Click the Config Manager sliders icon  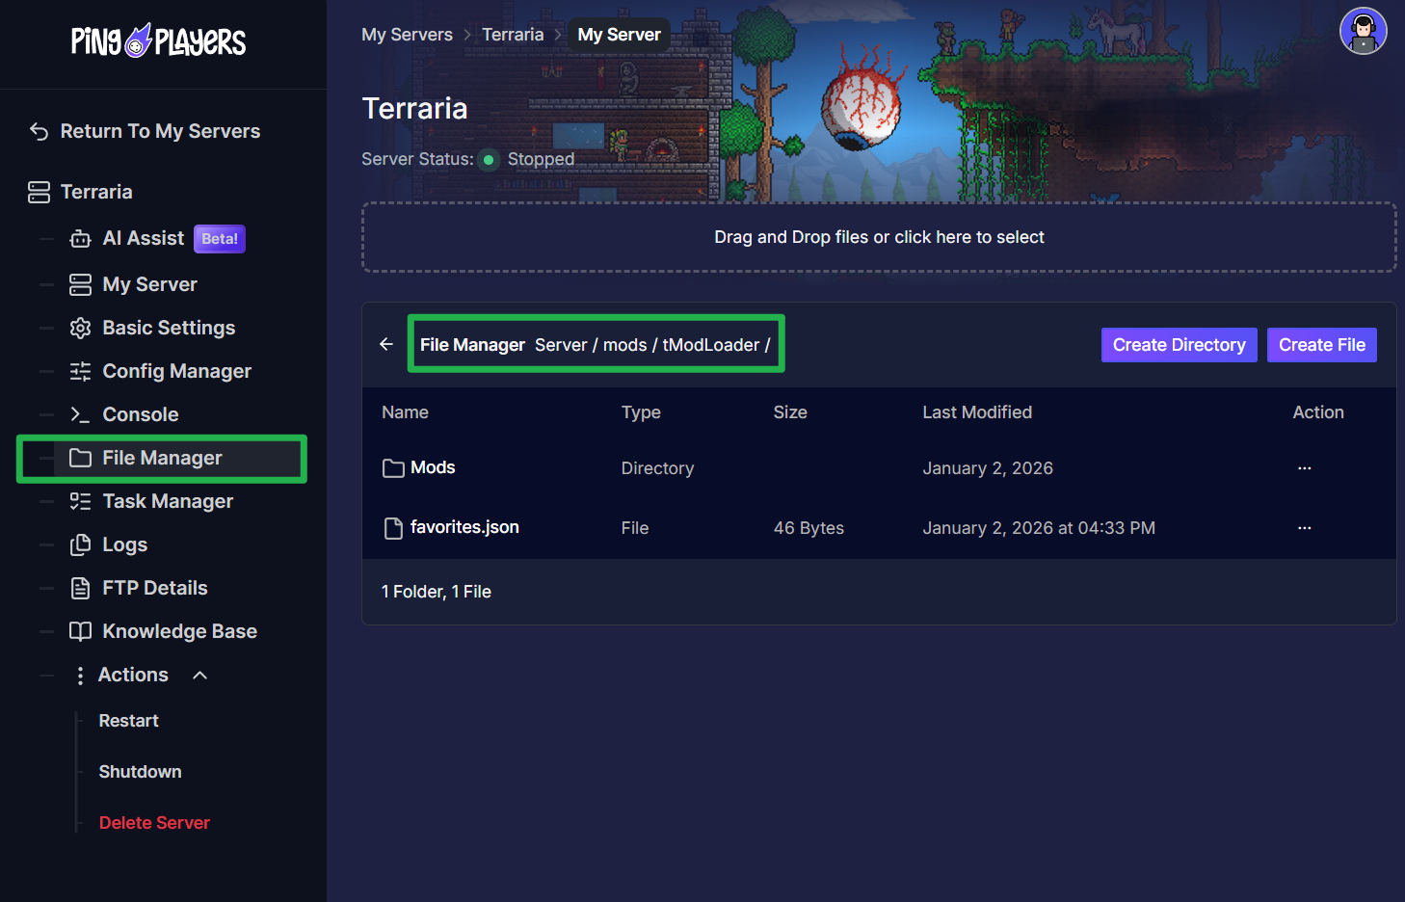click(x=81, y=372)
